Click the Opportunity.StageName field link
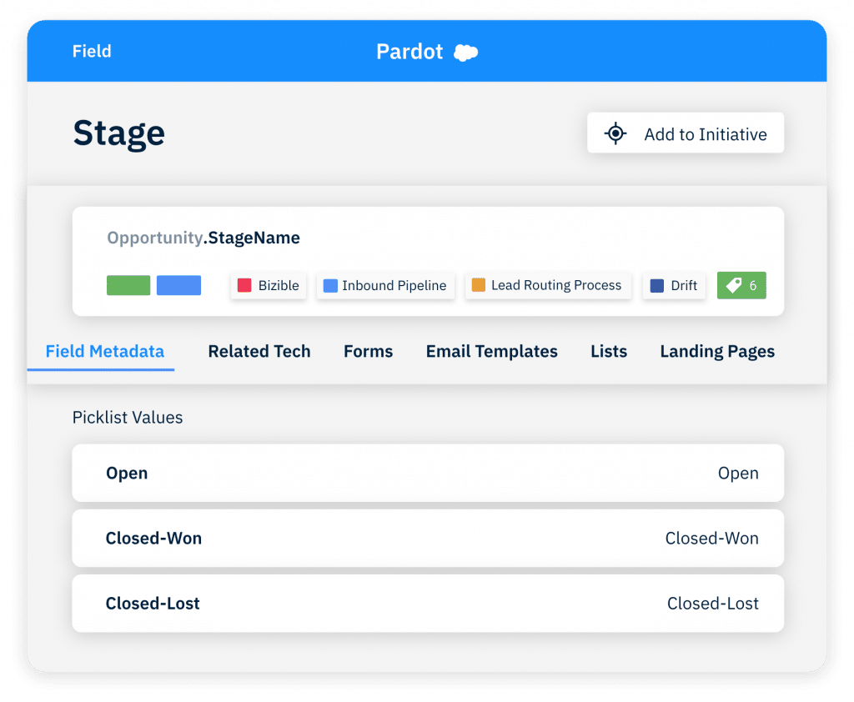Screen dimensions: 854x702 203,238
